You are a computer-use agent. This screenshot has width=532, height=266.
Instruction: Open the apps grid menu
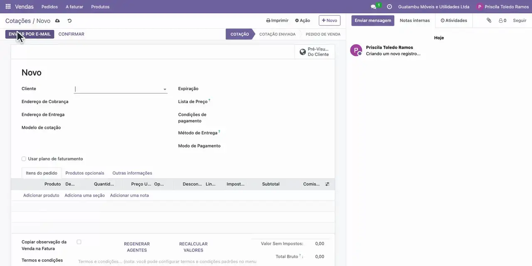click(x=8, y=7)
